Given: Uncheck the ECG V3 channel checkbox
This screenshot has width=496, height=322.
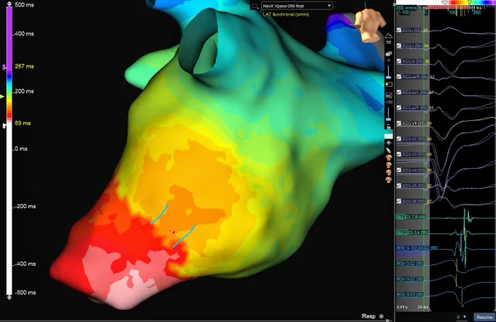Looking at the screenshot, I should point(399,154).
